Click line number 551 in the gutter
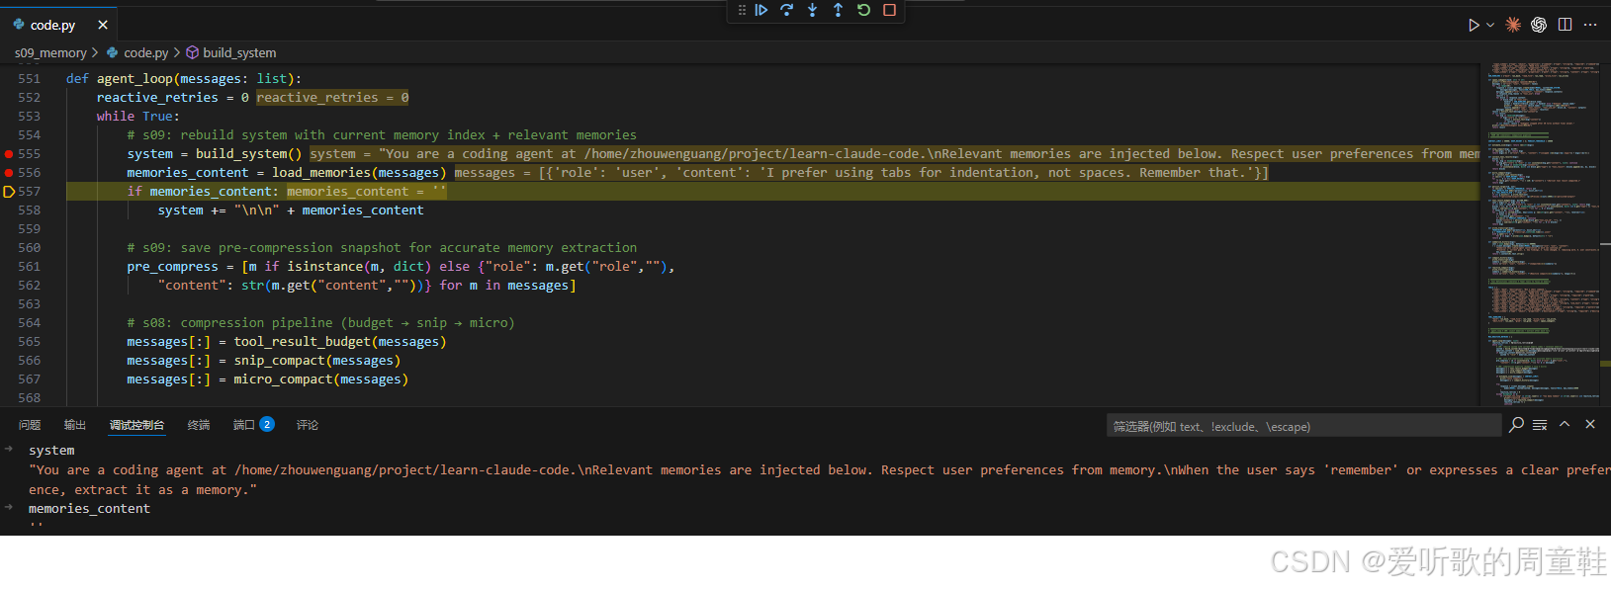Viewport: 1611px width, 589px height. (x=30, y=79)
